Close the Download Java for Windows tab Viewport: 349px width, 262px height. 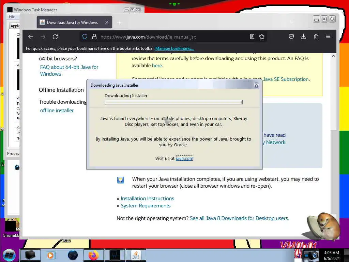coord(107,22)
